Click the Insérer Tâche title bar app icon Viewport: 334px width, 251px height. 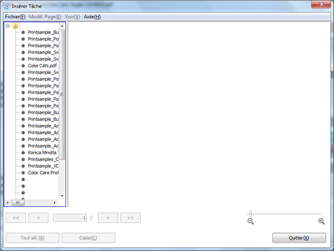[6, 6]
